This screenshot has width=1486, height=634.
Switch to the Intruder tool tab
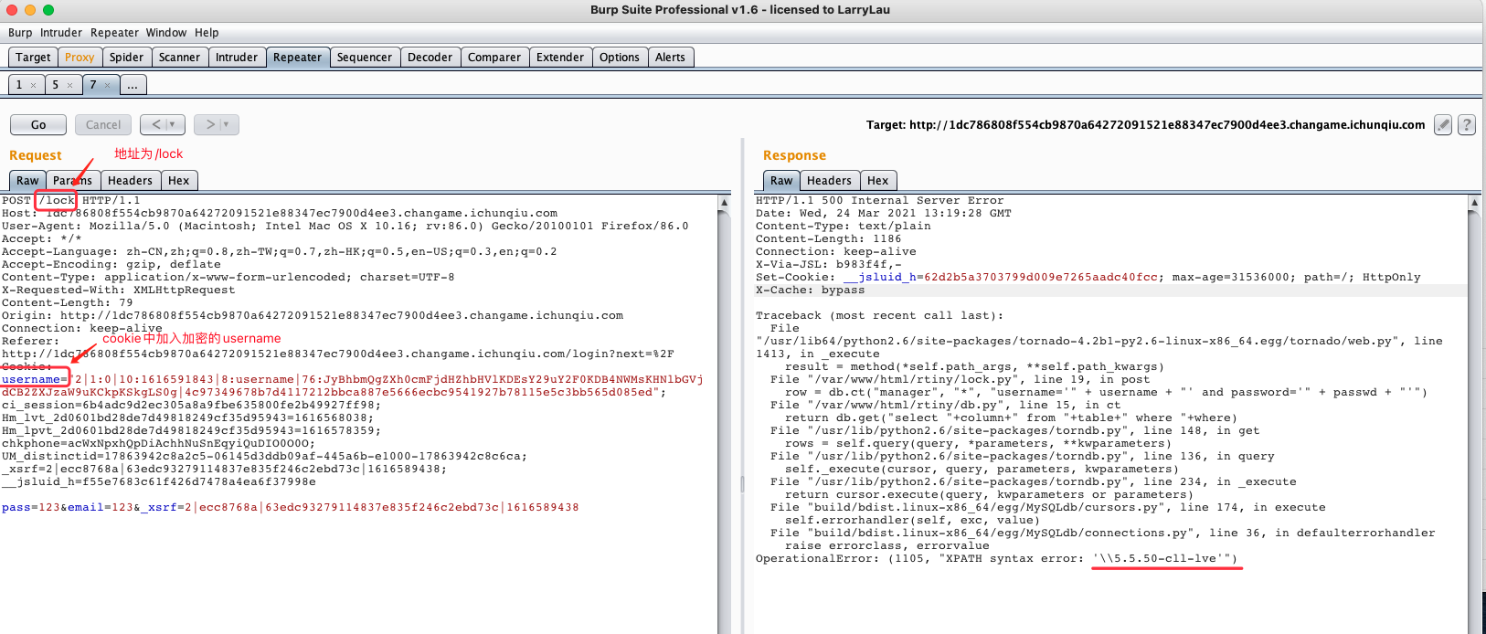pyautogui.click(x=237, y=58)
